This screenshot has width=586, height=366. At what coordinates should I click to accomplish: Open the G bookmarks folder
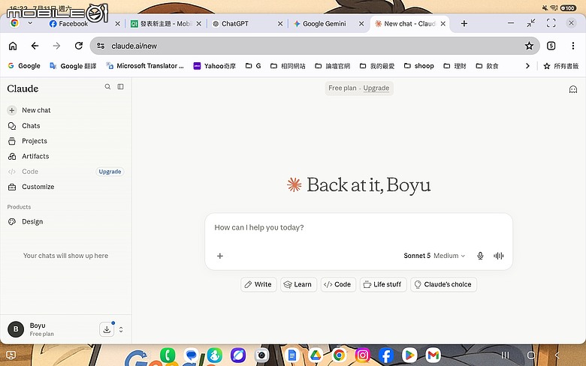pos(253,66)
